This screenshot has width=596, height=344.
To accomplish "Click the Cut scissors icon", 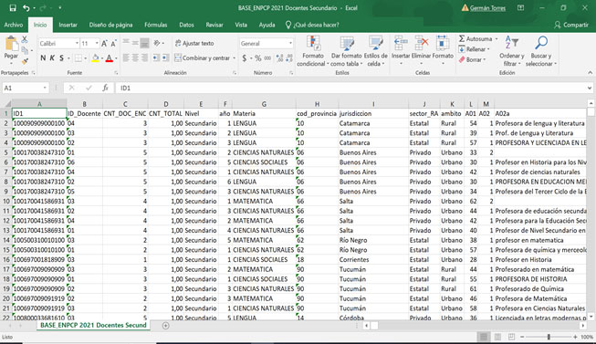I will tap(25, 39).
